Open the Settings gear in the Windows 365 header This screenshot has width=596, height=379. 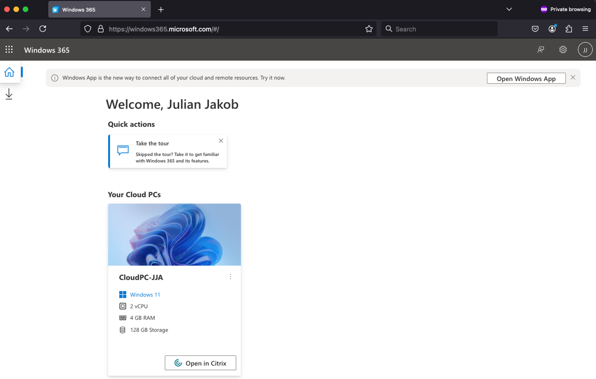[563, 50]
